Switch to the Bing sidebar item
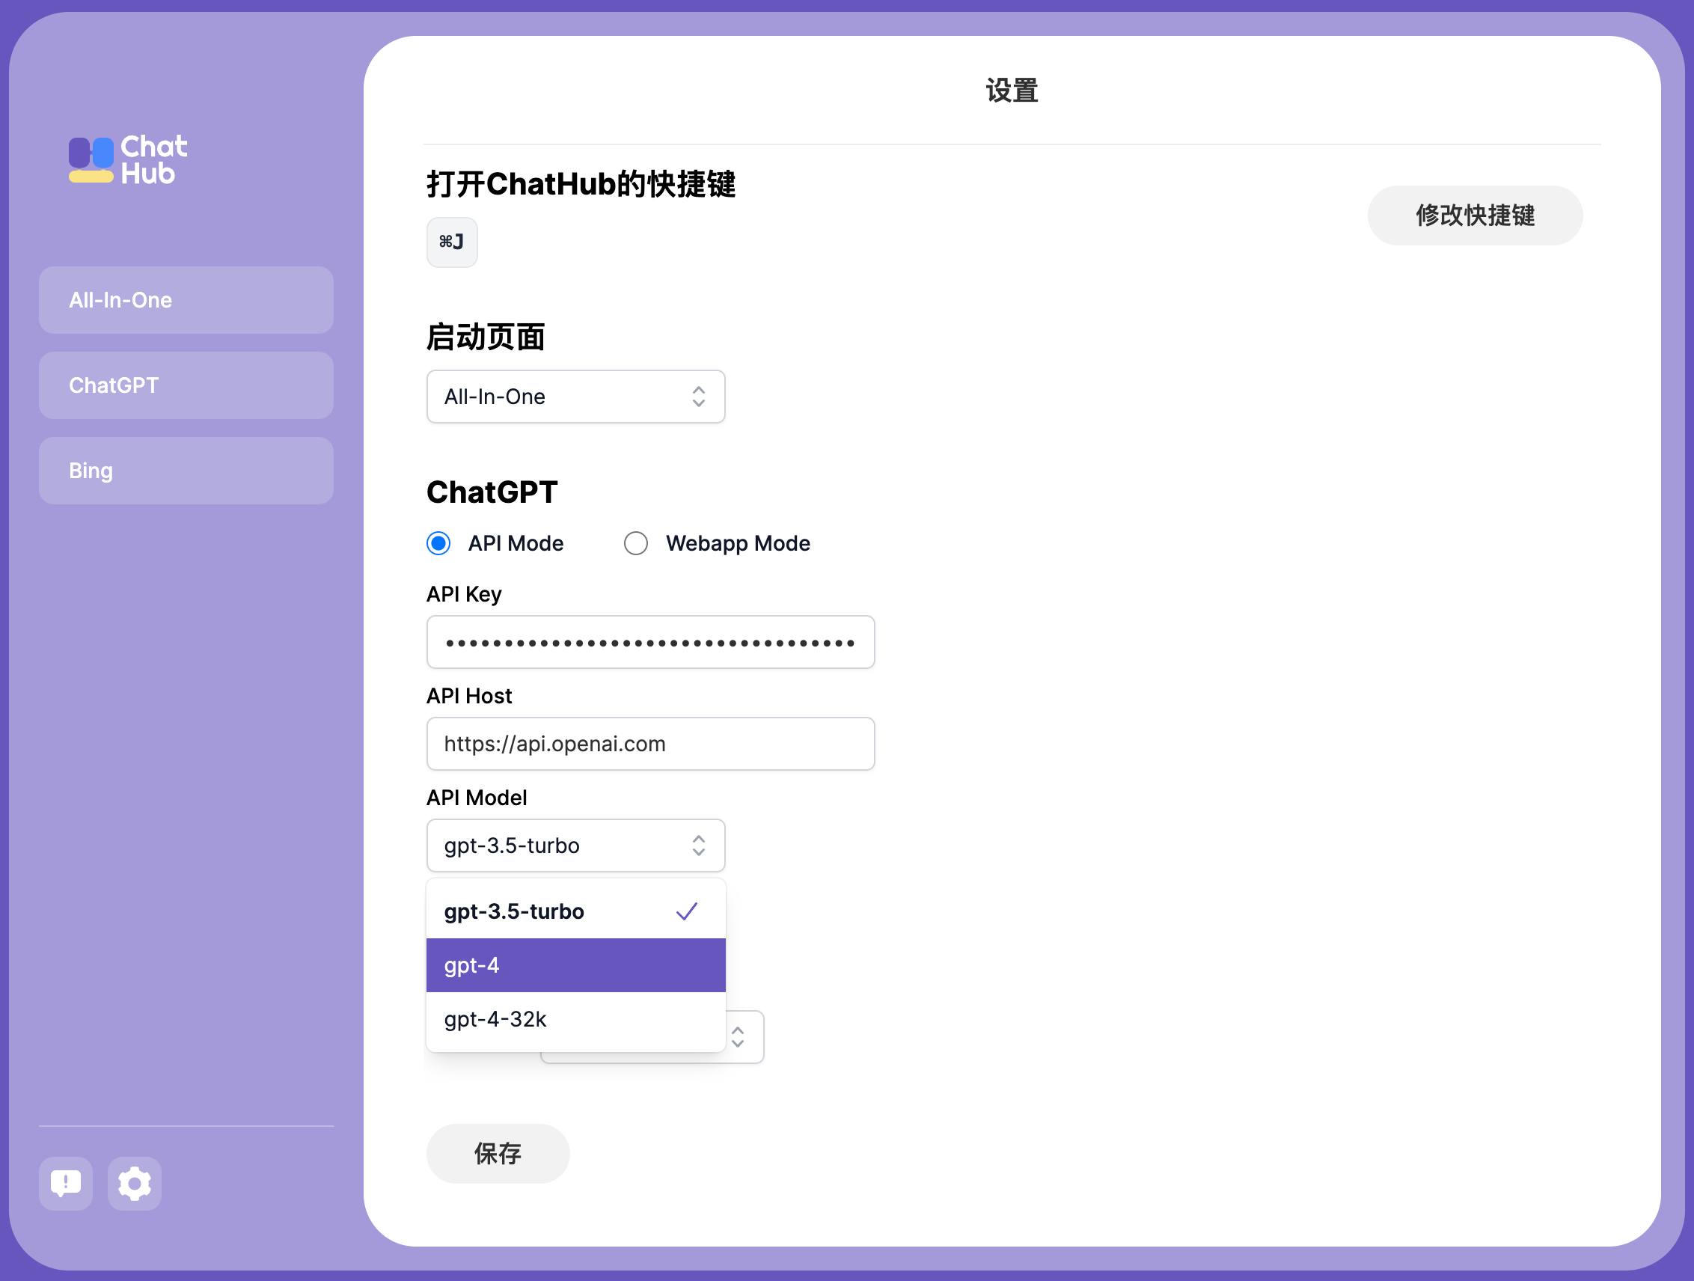Screen dimensions: 1694x1281 [186, 470]
